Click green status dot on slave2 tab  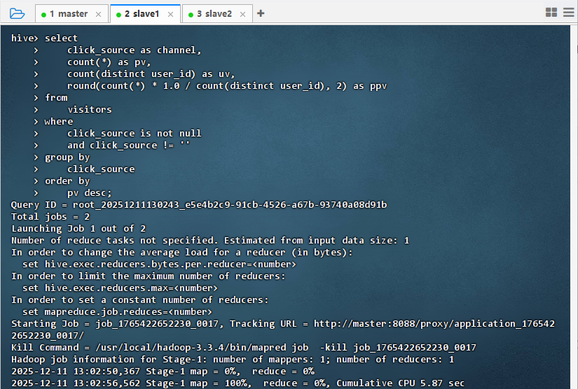191,15
